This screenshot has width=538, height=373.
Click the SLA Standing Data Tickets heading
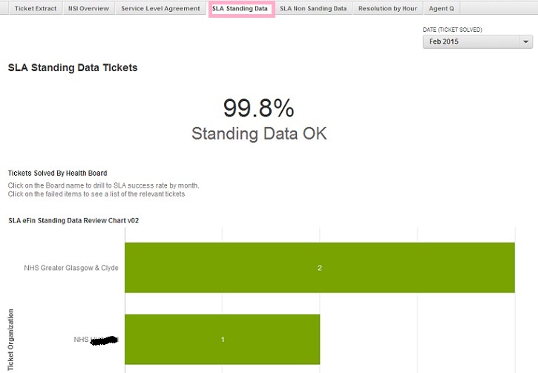(x=73, y=67)
